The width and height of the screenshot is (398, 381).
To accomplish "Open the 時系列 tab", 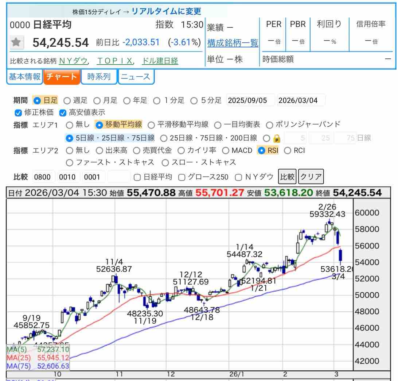I will [99, 77].
